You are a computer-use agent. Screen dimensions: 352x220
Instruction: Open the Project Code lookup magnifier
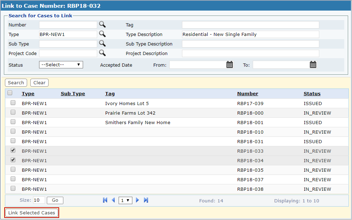pyautogui.click(x=102, y=53)
